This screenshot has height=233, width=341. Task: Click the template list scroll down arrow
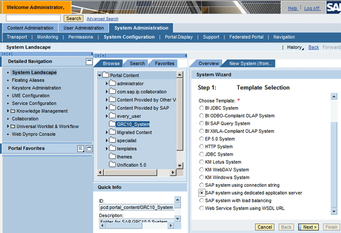click(334, 211)
